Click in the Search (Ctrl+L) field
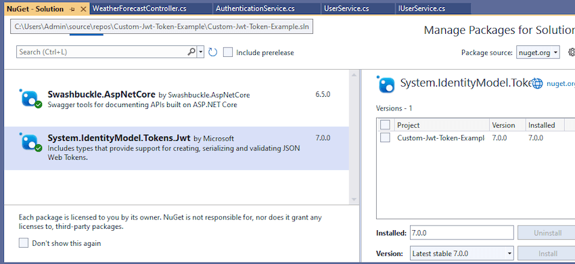Screen dimensions: 575x264 tap(101, 52)
